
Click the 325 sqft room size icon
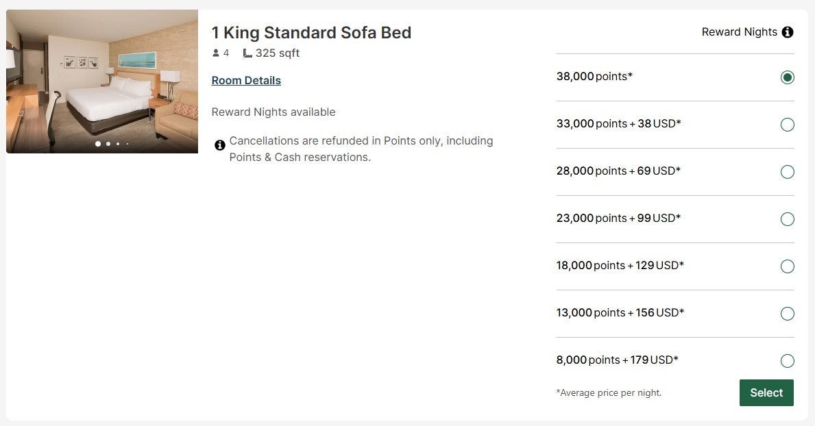(247, 52)
